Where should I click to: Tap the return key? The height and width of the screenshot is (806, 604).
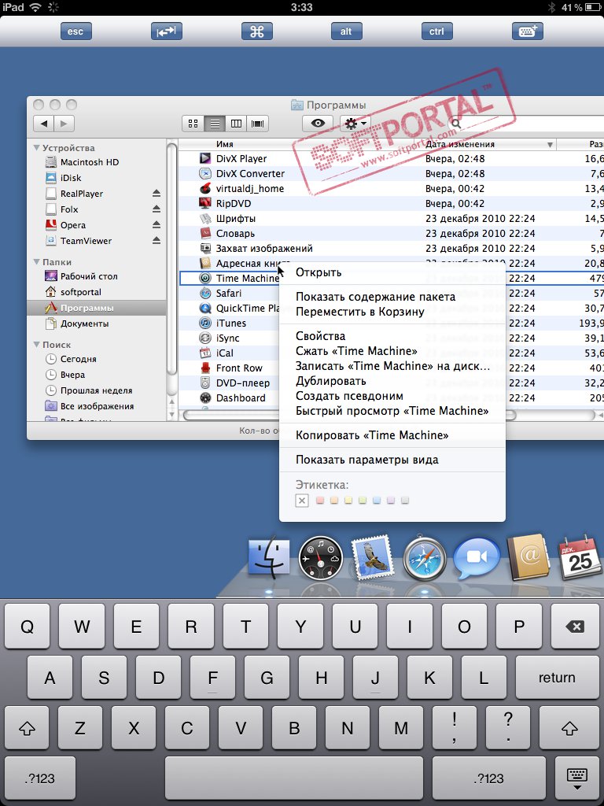[x=558, y=677]
